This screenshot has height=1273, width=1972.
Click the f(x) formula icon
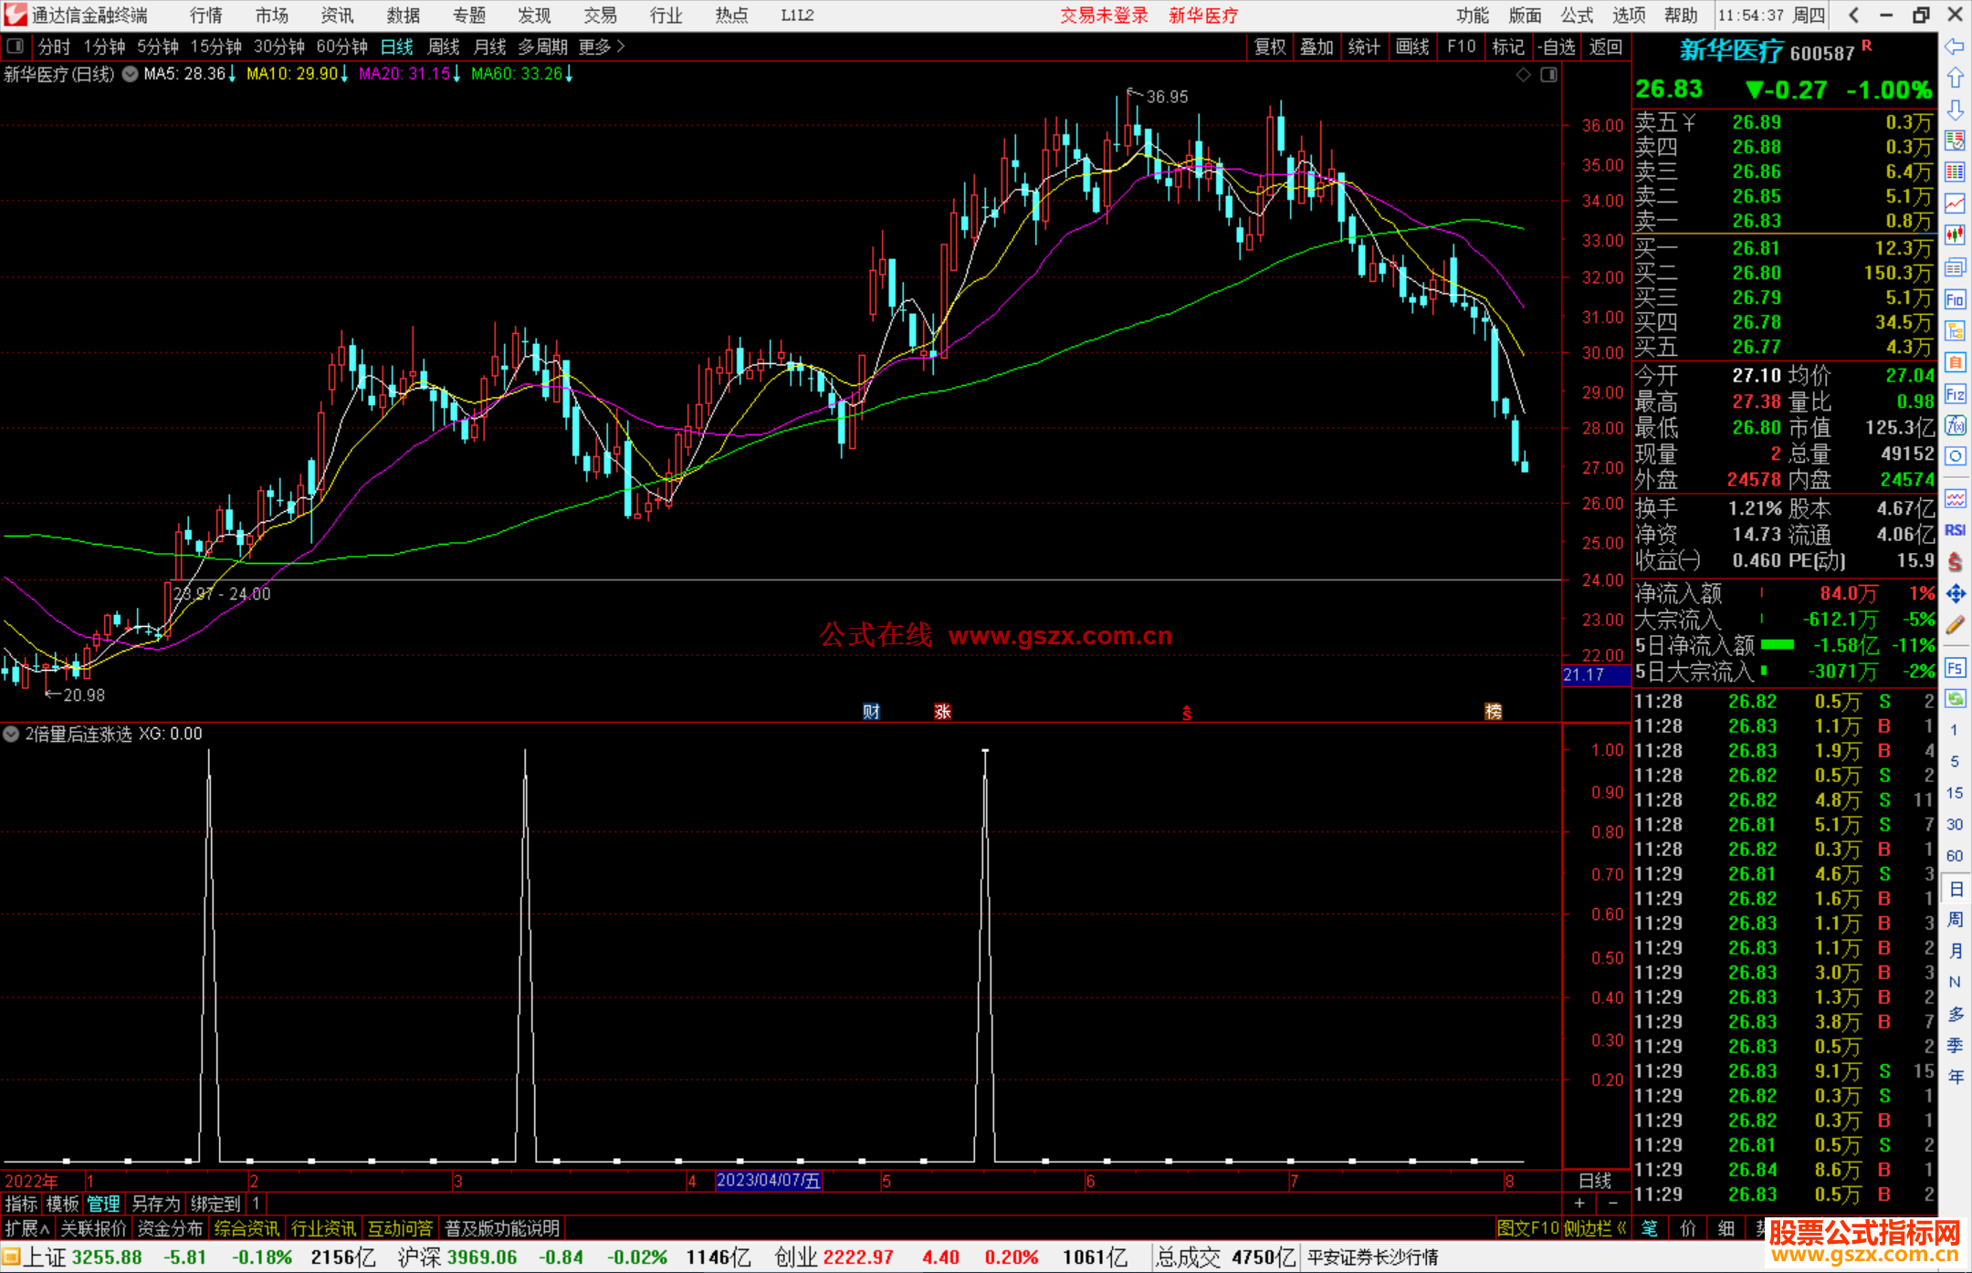(x=1955, y=425)
